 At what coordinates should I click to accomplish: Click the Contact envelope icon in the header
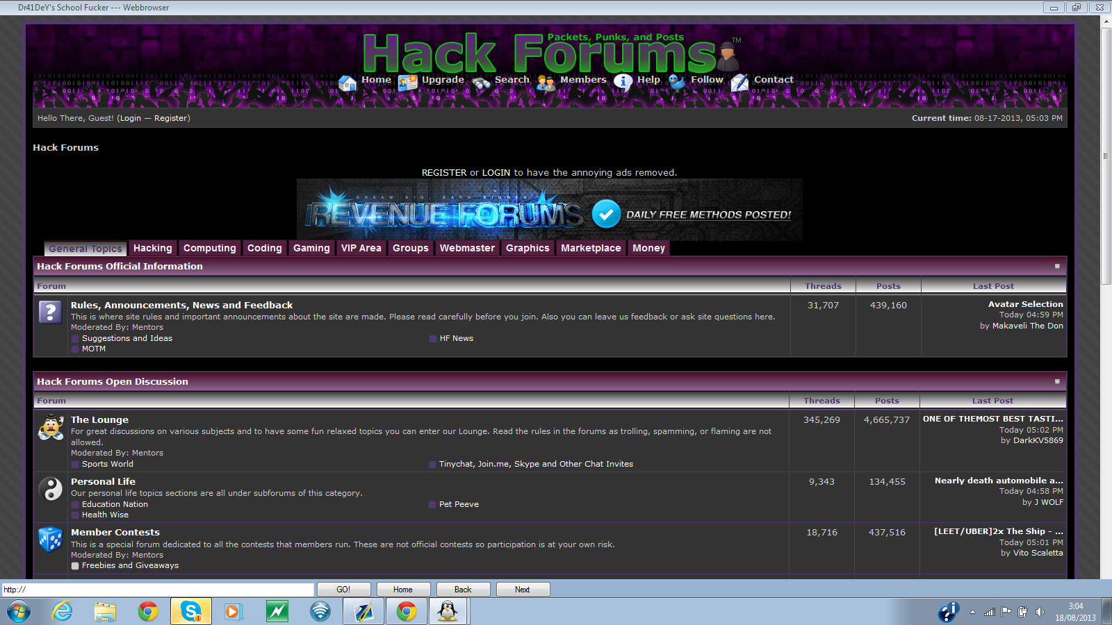pos(739,83)
